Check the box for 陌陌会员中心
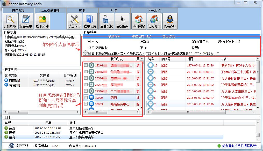This screenshot has width=263, height=151. tap(86, 104)
